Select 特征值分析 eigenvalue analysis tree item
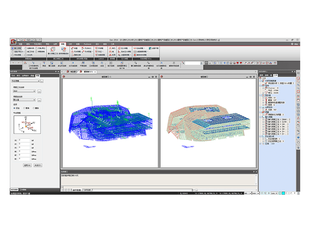The height and width of the screenshot is (235, 310). point(280,83)
